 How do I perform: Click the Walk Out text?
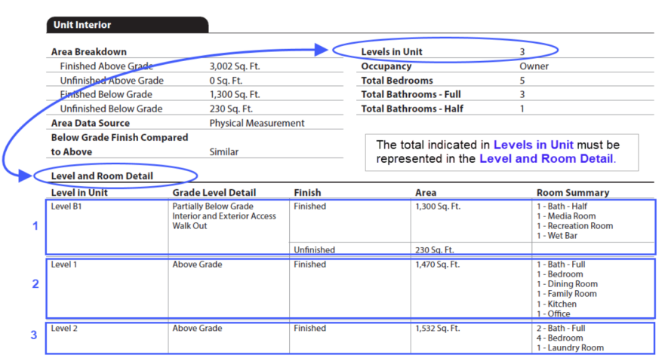189,225
